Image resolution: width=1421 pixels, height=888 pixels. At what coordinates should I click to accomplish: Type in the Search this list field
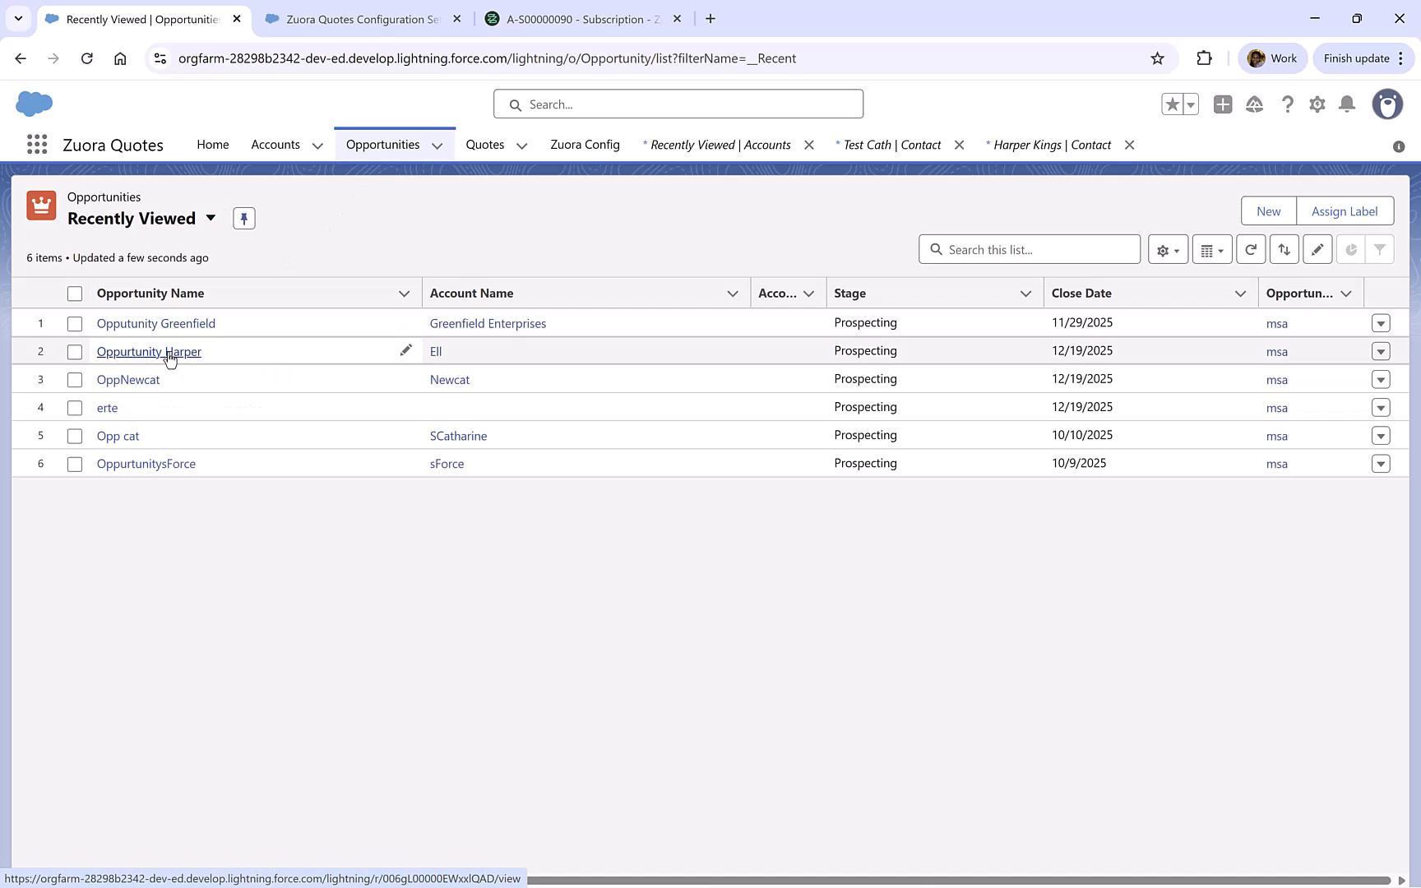(1029, 248)
